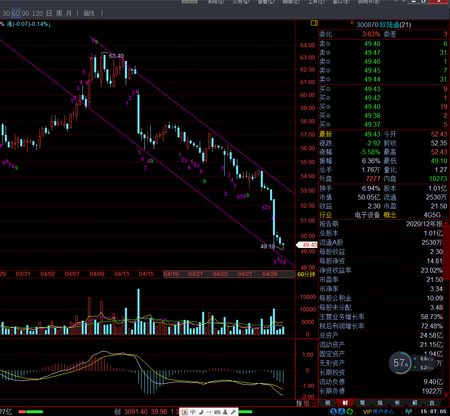
Task: Open the 板 sector tab
Action: pyautogui.click(x=397, y=403)
